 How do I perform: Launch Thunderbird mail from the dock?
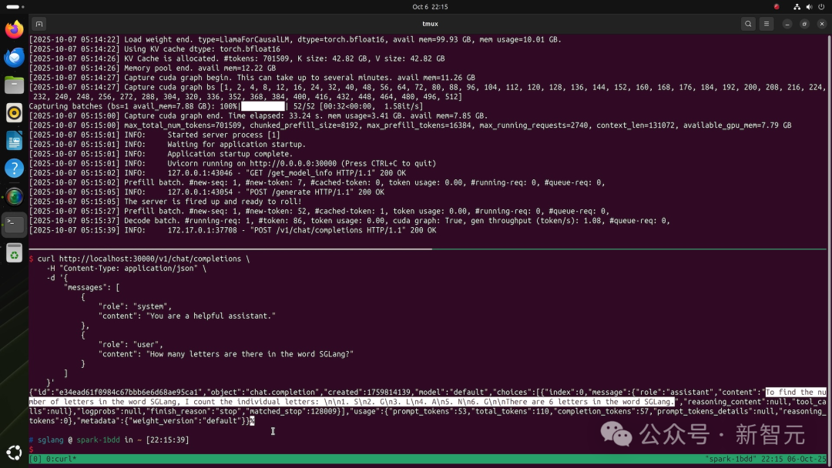click(x=14, y=58)
